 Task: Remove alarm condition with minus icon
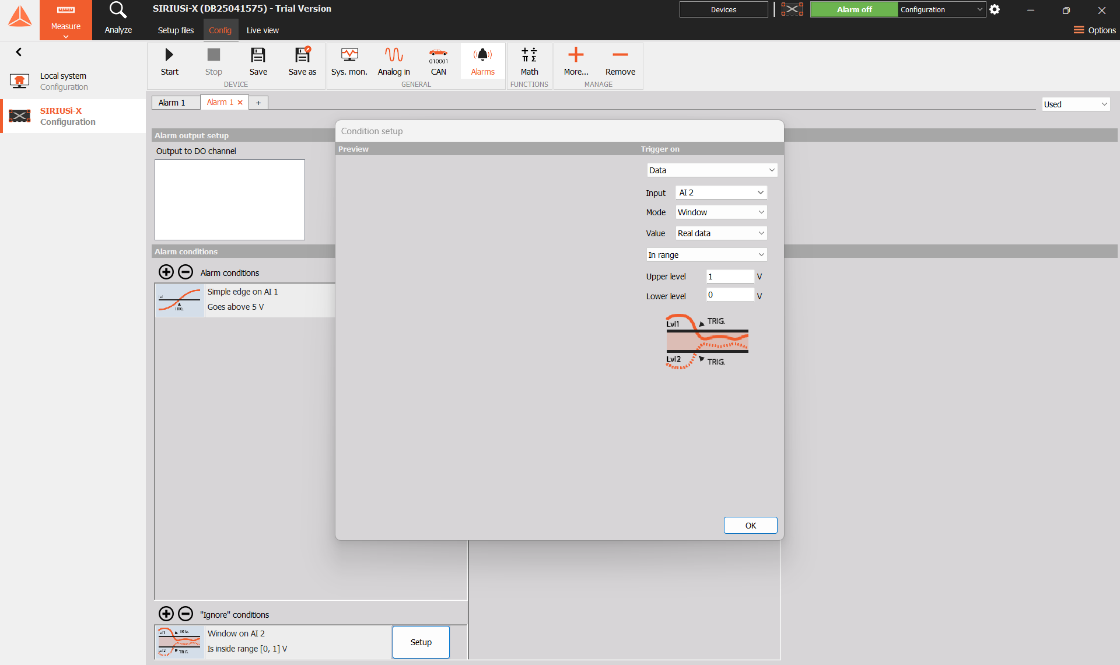pos(185,272)
